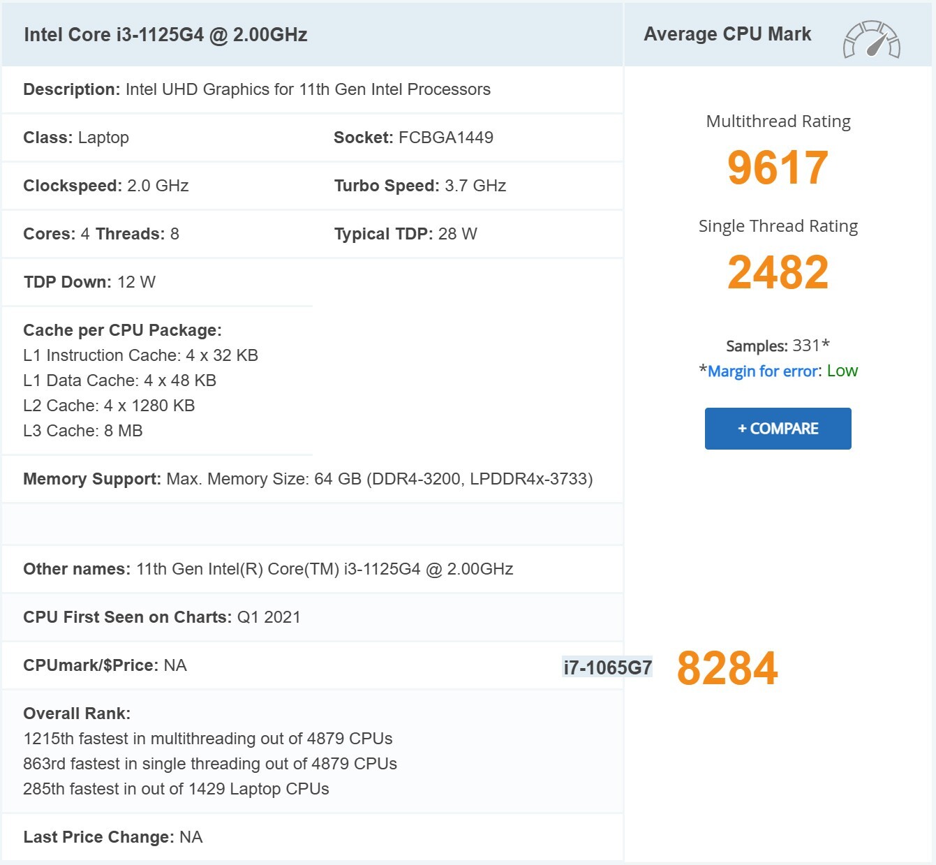Click the L3 Cache: 8 MB line
936x865 pixels.
83,431
